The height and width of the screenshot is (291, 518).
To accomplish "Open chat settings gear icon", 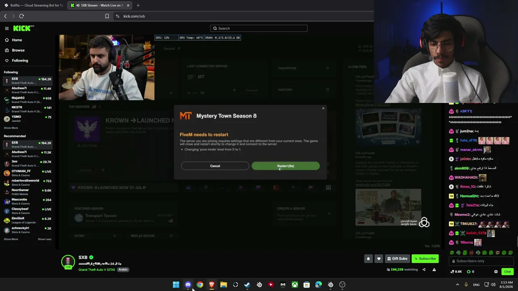I will [496, 272].
